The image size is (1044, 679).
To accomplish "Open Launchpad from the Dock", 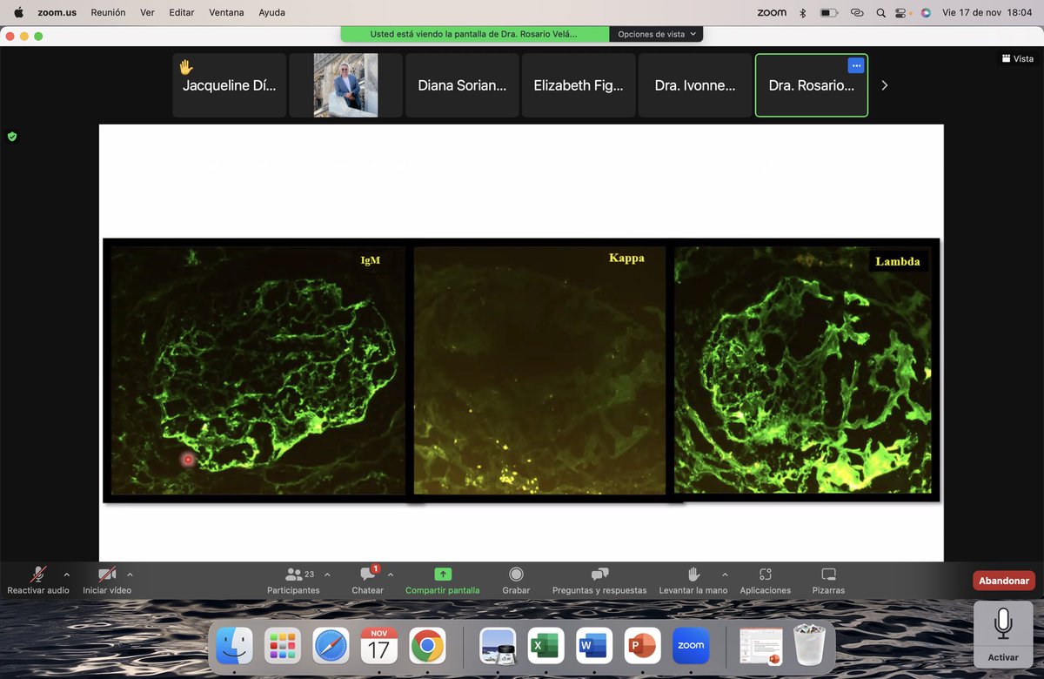I will point(282,645).
